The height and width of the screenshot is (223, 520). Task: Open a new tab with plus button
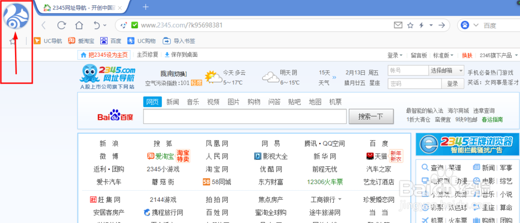tap(145, 7)
